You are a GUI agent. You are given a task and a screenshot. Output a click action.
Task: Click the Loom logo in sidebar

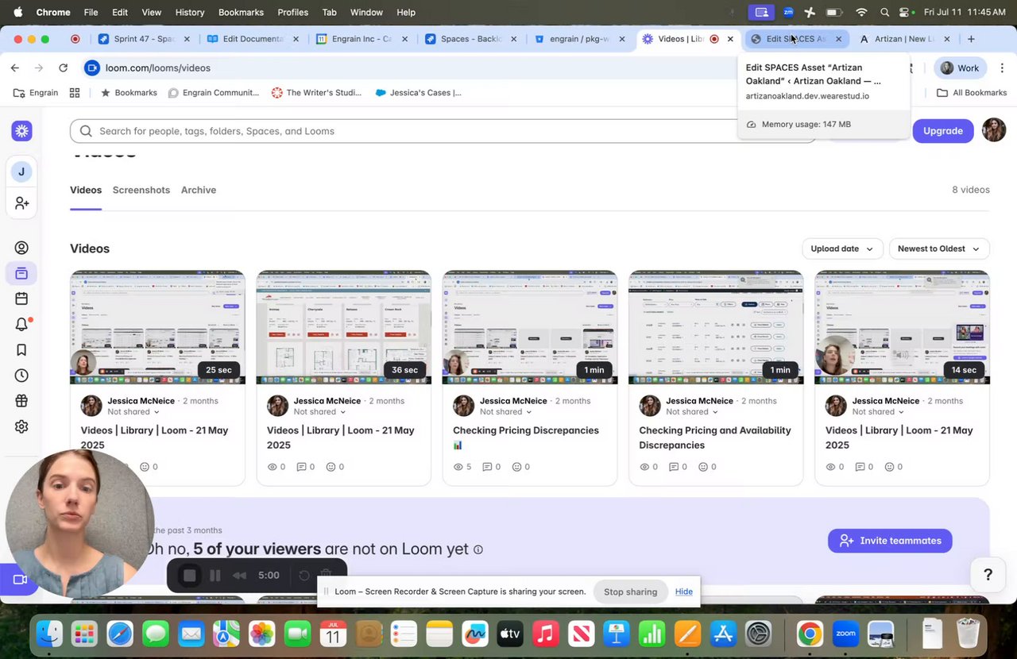click(x=21, y=131)
